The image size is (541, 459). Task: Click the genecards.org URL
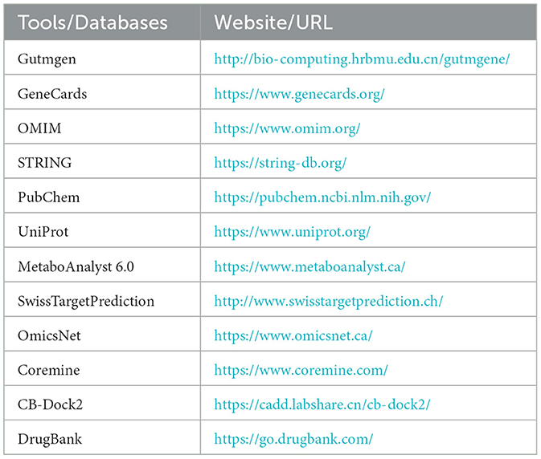tap(299, 94)
